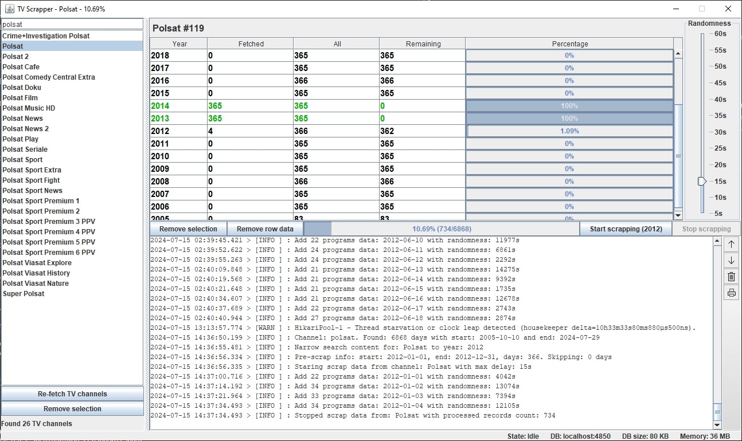
Task: Select the Polsat Sport Fight channel
Action: [72, 180]
